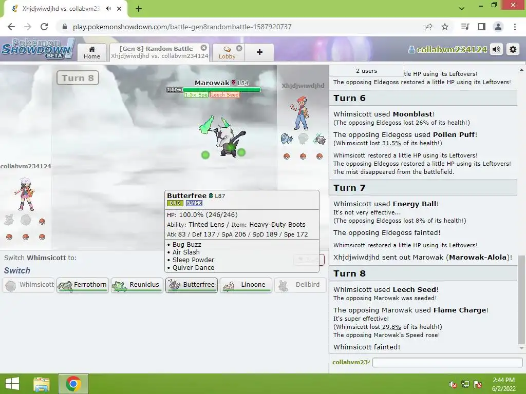Click the opposing Marowak sprite
The image size is (526, 394).
224,137
